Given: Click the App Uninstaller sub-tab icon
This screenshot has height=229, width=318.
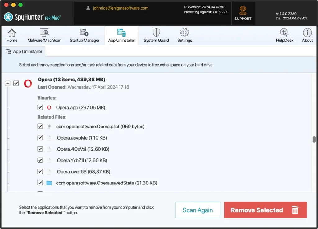Looking at the screenshot, I should (8, 51).
